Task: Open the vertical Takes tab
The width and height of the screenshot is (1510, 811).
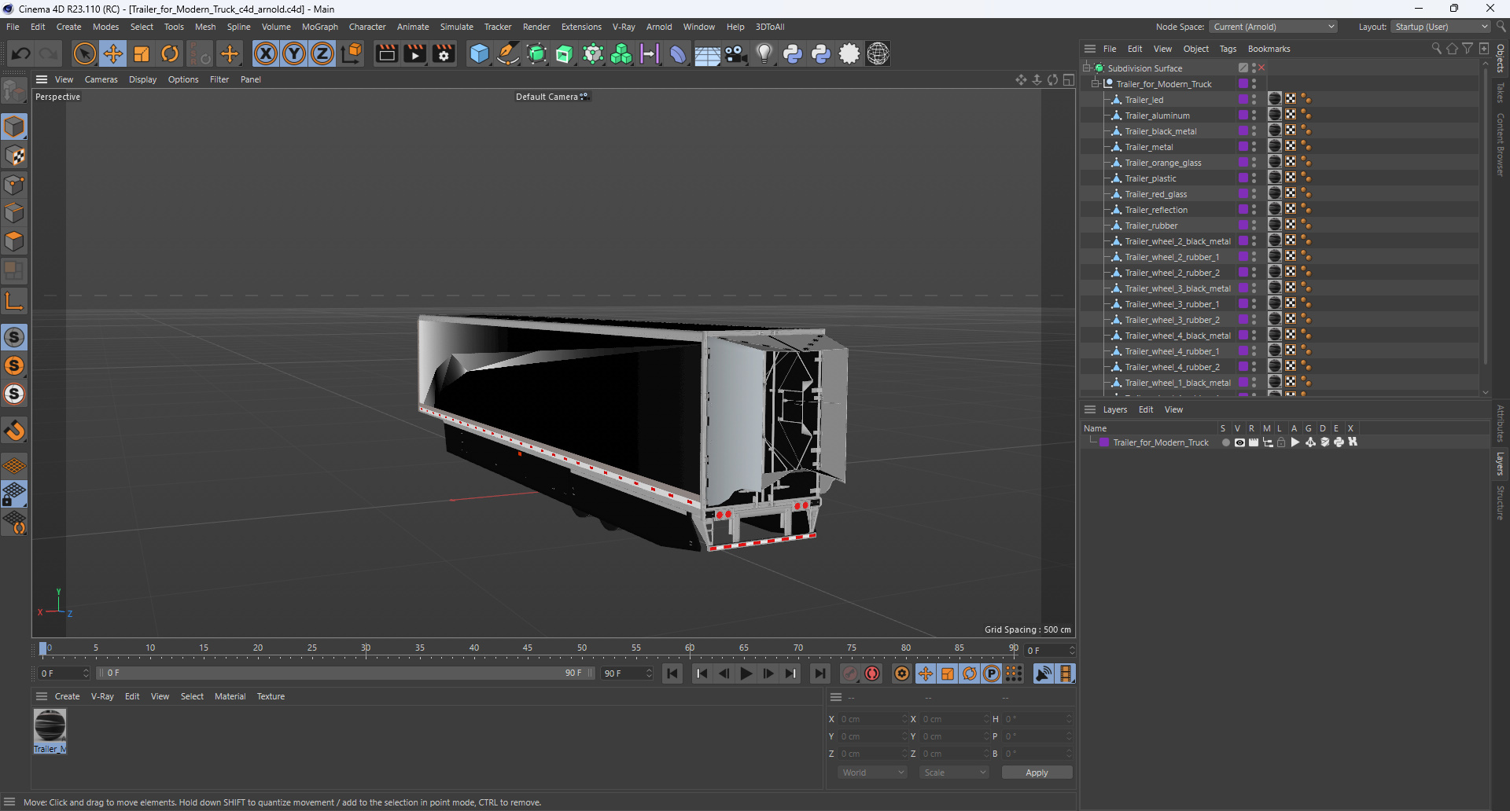Action: click(x=1501, y=93)
